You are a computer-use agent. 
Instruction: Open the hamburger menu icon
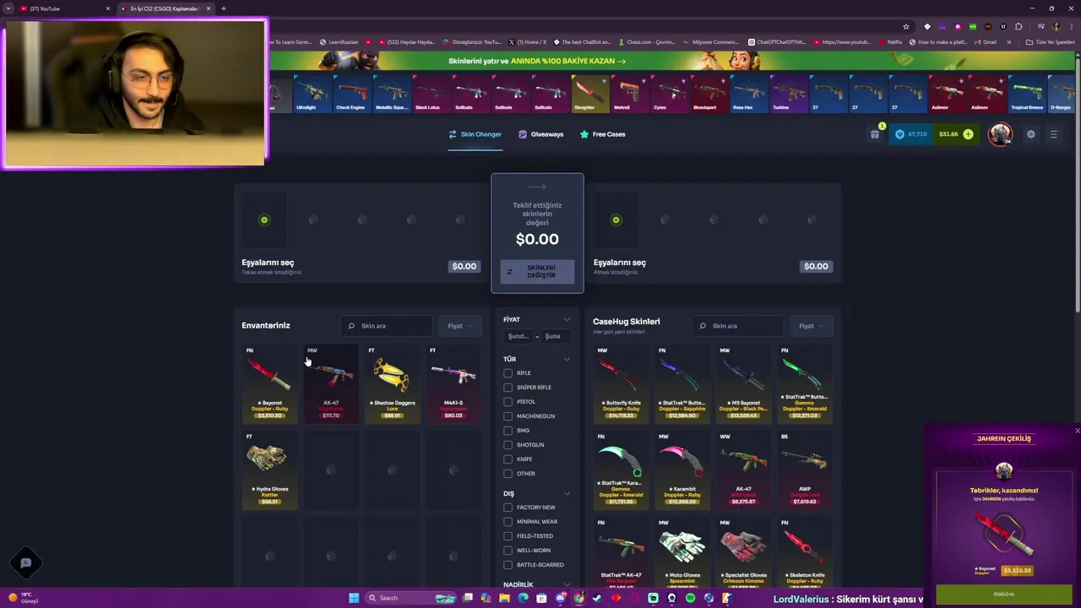tap(1053, 134)
